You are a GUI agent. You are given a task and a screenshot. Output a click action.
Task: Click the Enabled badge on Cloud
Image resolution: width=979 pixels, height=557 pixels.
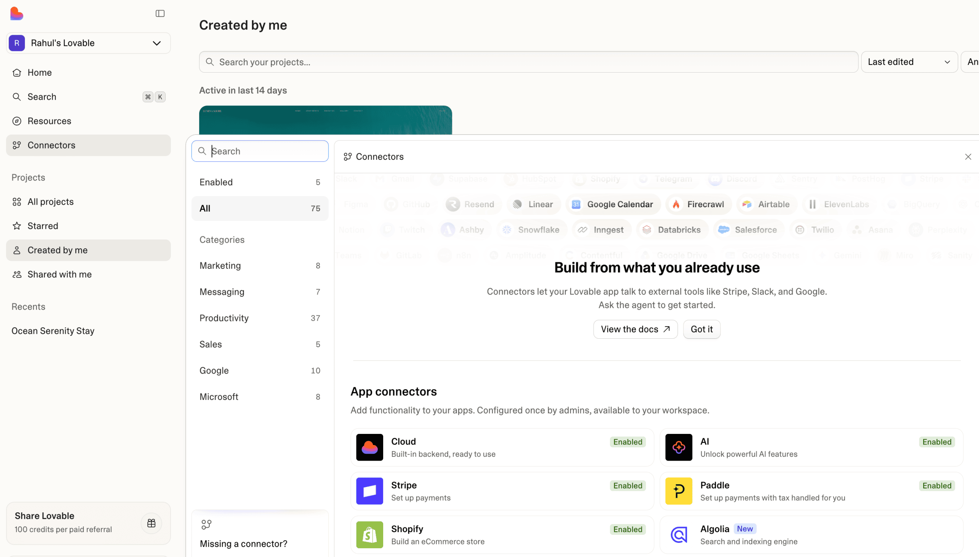point(628,442)
